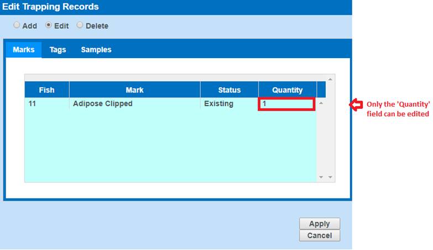This screenshot has width=433, height=250.
Task: Switch to the Marks tab
Action: pos(24,50)
